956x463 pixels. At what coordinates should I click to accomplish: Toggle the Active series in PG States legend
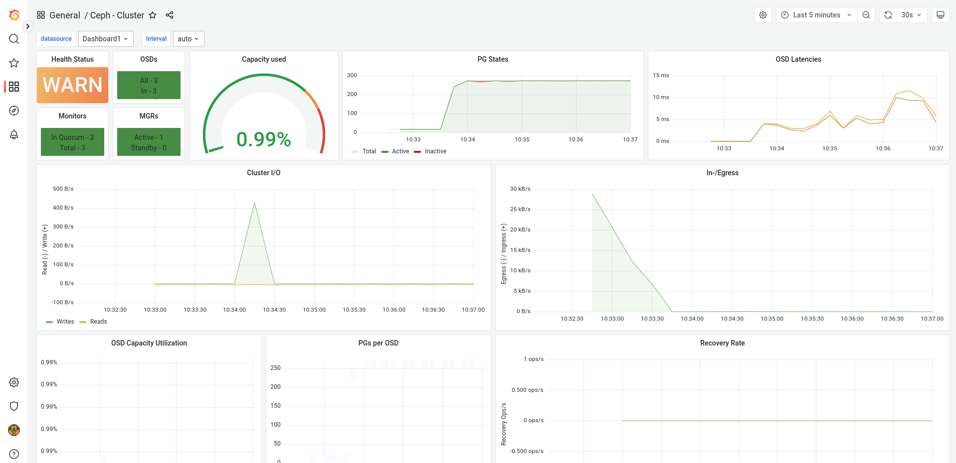point(400,151)
